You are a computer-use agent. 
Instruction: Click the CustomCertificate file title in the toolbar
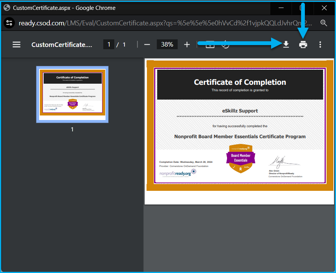(62, 45)
